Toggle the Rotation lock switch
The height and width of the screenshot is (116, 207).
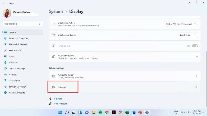pyautogui.click(x=195, y=46)
